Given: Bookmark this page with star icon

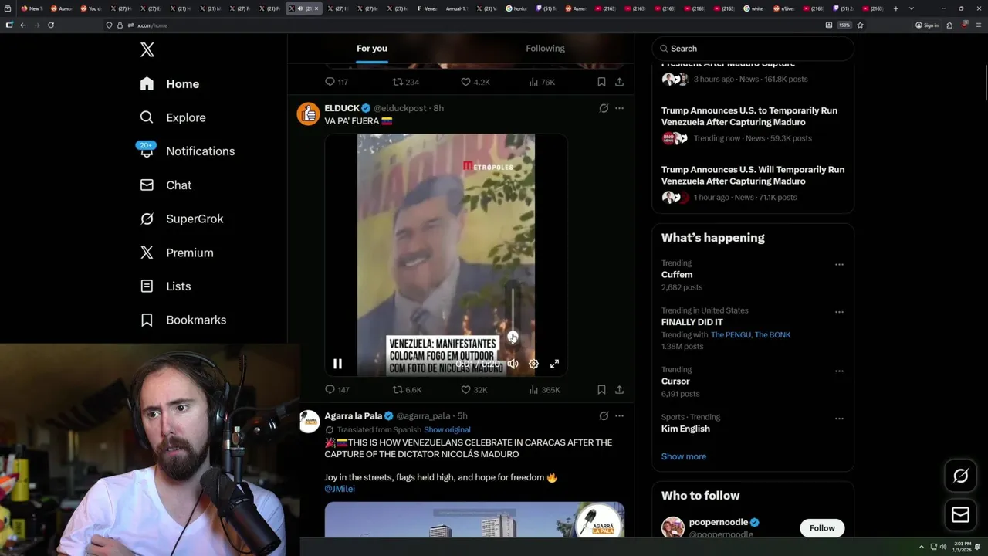Looking at the screenshot, I should (x=860, y=25).
